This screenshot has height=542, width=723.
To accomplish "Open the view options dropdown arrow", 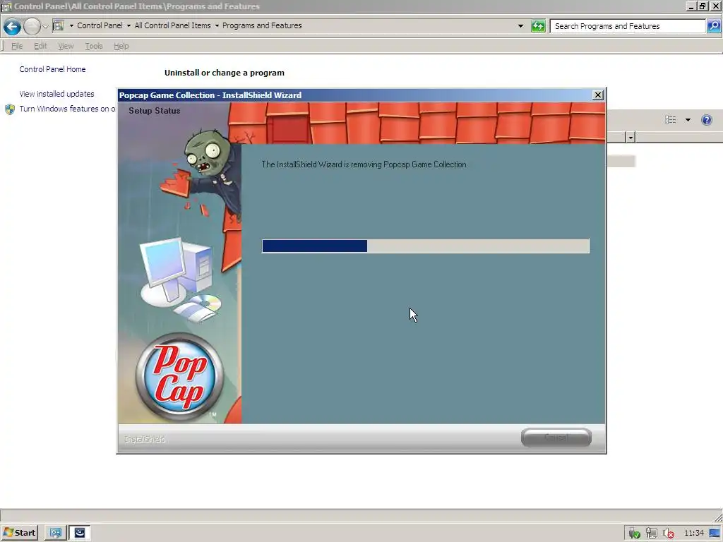I will tap(688, 120).
